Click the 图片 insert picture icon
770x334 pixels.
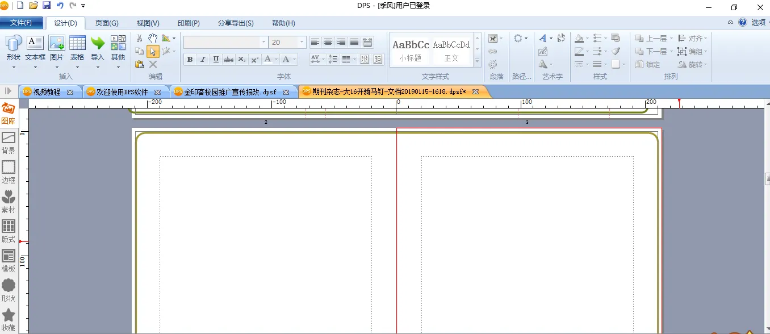pyautogui.click(x=57, y=44)
